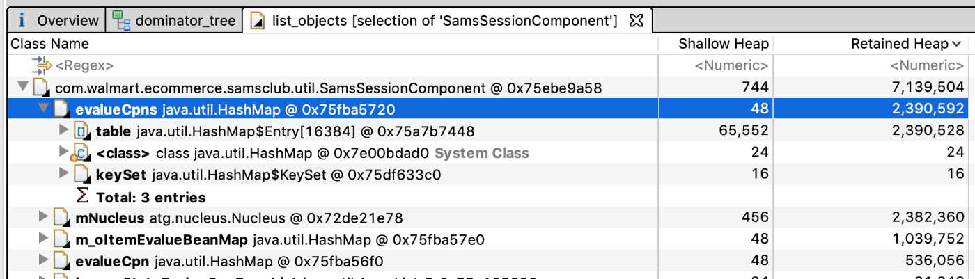975x279 pixels.
Task: Click the list_objects tab document icon
Action: pyautogui.click(x=258, y=21)
